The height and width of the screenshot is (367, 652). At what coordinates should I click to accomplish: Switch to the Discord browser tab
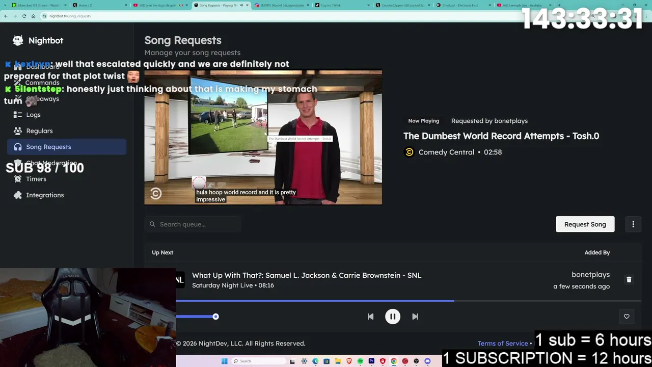pyautogui.click(x=282, y=5)
